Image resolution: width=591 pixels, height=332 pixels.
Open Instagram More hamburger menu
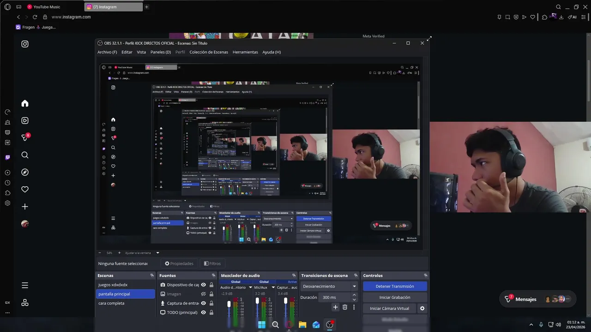[25, 285]
